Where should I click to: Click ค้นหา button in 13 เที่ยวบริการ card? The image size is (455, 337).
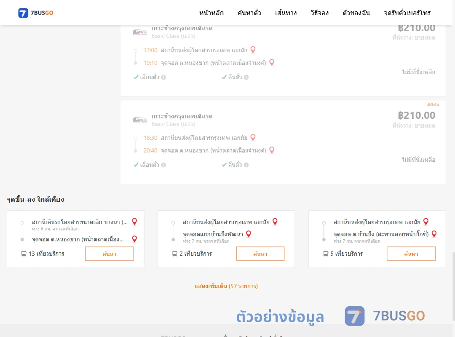tap(110, 254)
